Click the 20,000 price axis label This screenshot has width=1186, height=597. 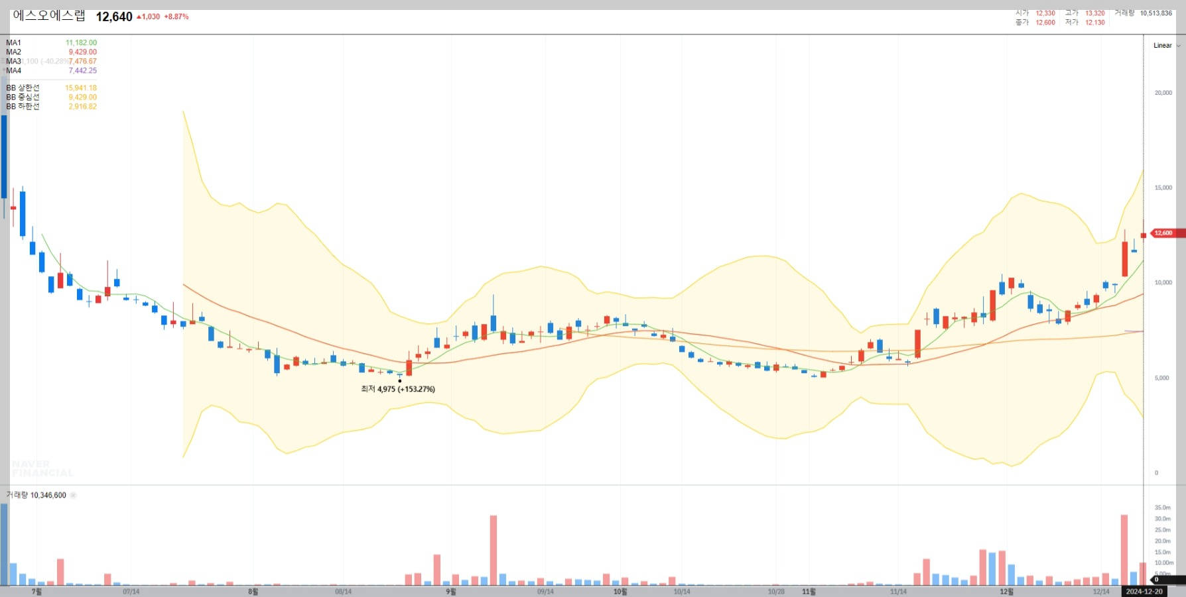pyautogui.click(x=1163, y=93)
